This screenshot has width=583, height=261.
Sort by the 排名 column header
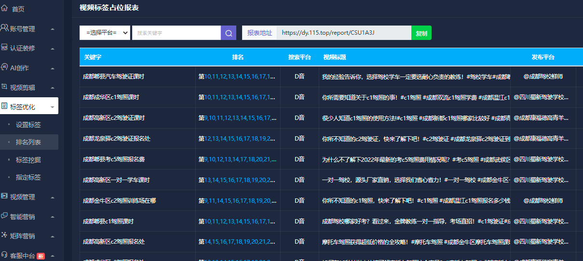click(x=238, y=57)
